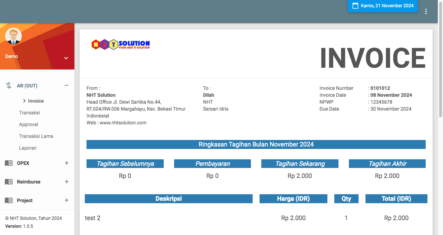Open the Invoice submenu item
The height and width of the screenshot is (235, 443).
[36, 101]
